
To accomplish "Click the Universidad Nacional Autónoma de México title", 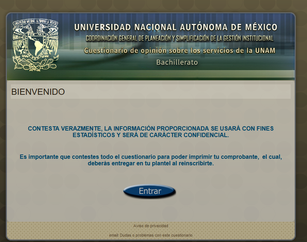I will [176, 27].
